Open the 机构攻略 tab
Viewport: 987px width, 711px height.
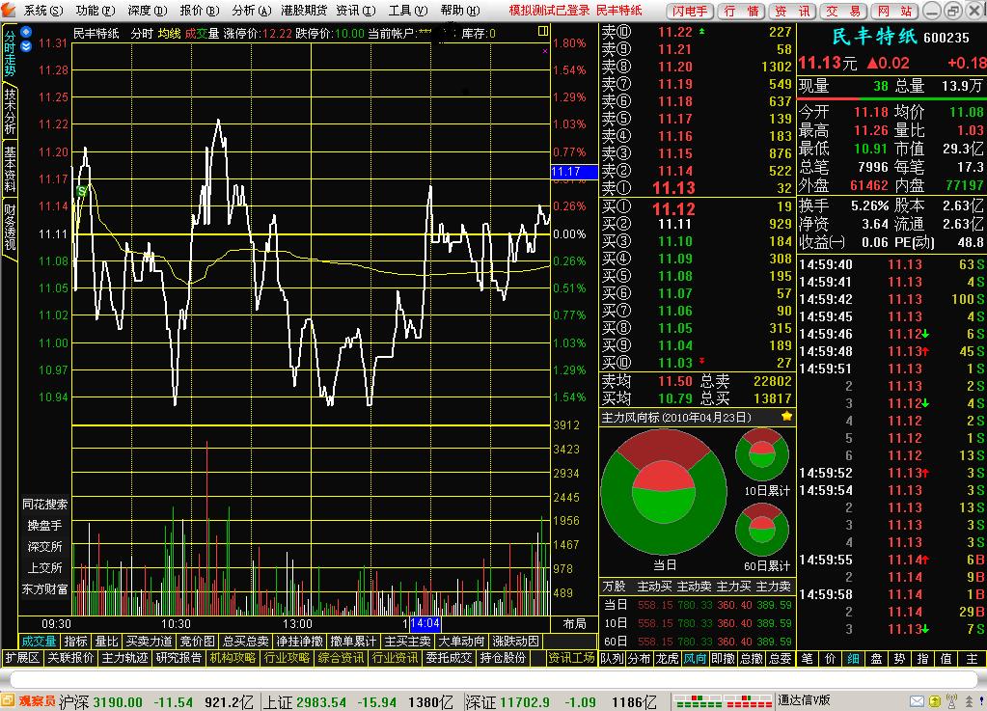[x=233, y=658]
